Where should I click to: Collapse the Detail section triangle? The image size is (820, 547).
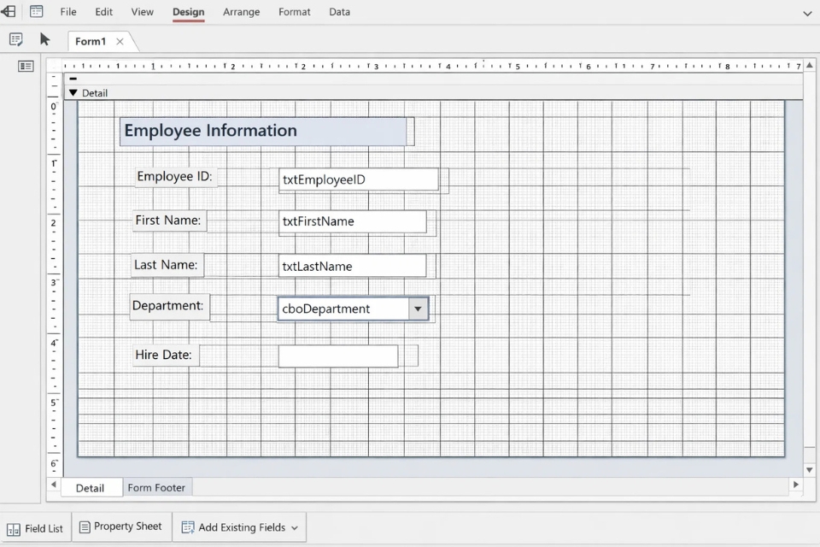pos(73,93)
